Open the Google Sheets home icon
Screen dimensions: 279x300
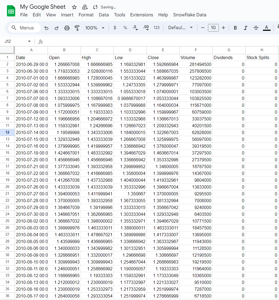pyautogui.click(x=11, y=11)
